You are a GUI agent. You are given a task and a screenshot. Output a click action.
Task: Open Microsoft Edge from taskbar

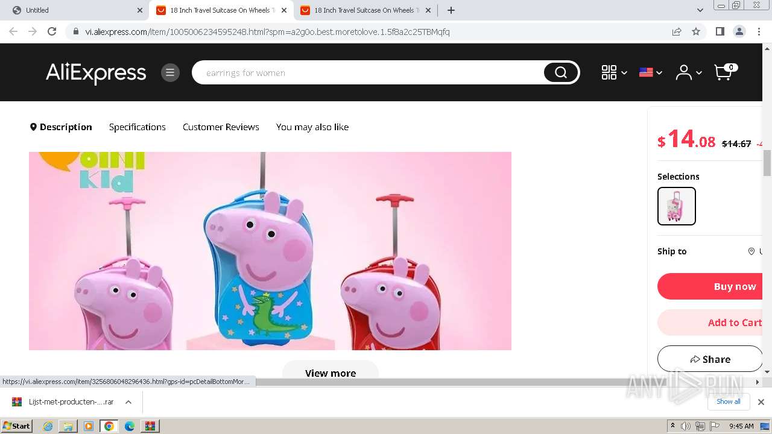click(x=130, y=426)
